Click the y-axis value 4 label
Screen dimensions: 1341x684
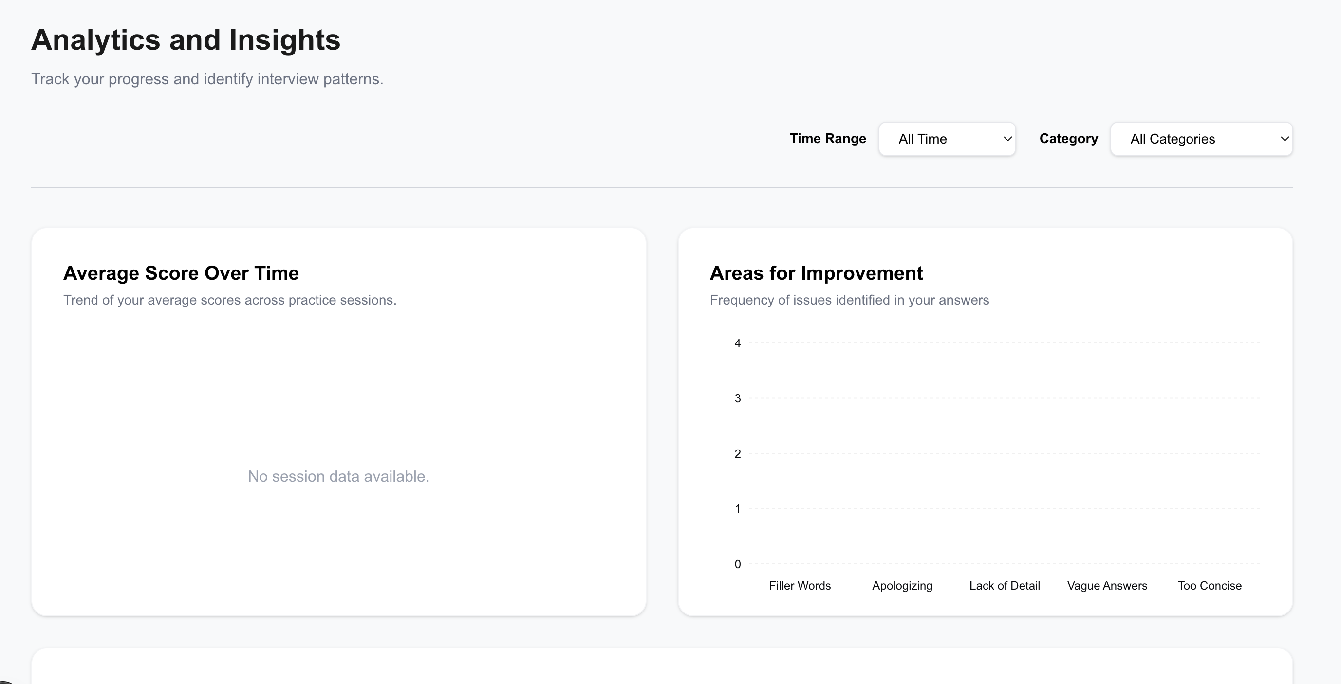pyautogui.click(x=737, y=343)
